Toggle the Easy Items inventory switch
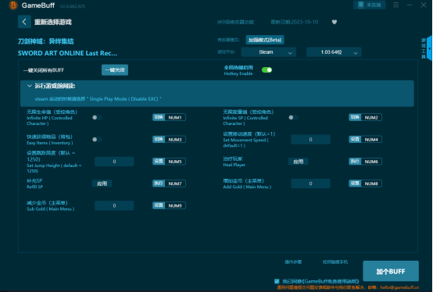 pyautogui.click(x=97, y=140)
